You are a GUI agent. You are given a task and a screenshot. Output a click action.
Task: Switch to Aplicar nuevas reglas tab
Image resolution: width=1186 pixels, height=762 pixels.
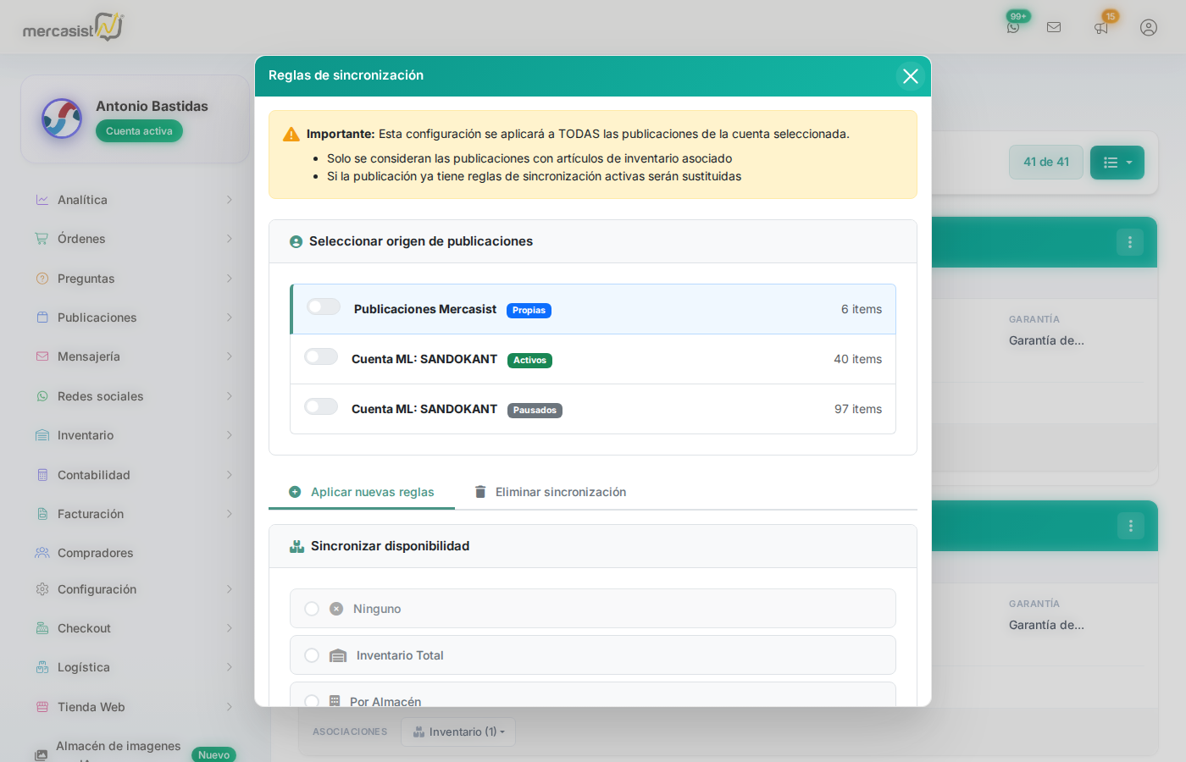(362, 492)
